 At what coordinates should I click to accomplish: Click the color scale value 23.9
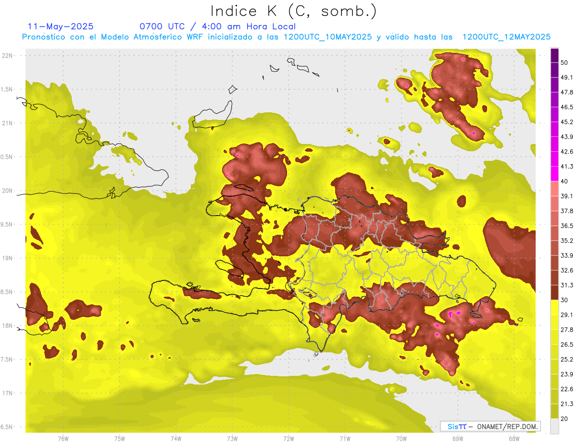tap(566, 374)
